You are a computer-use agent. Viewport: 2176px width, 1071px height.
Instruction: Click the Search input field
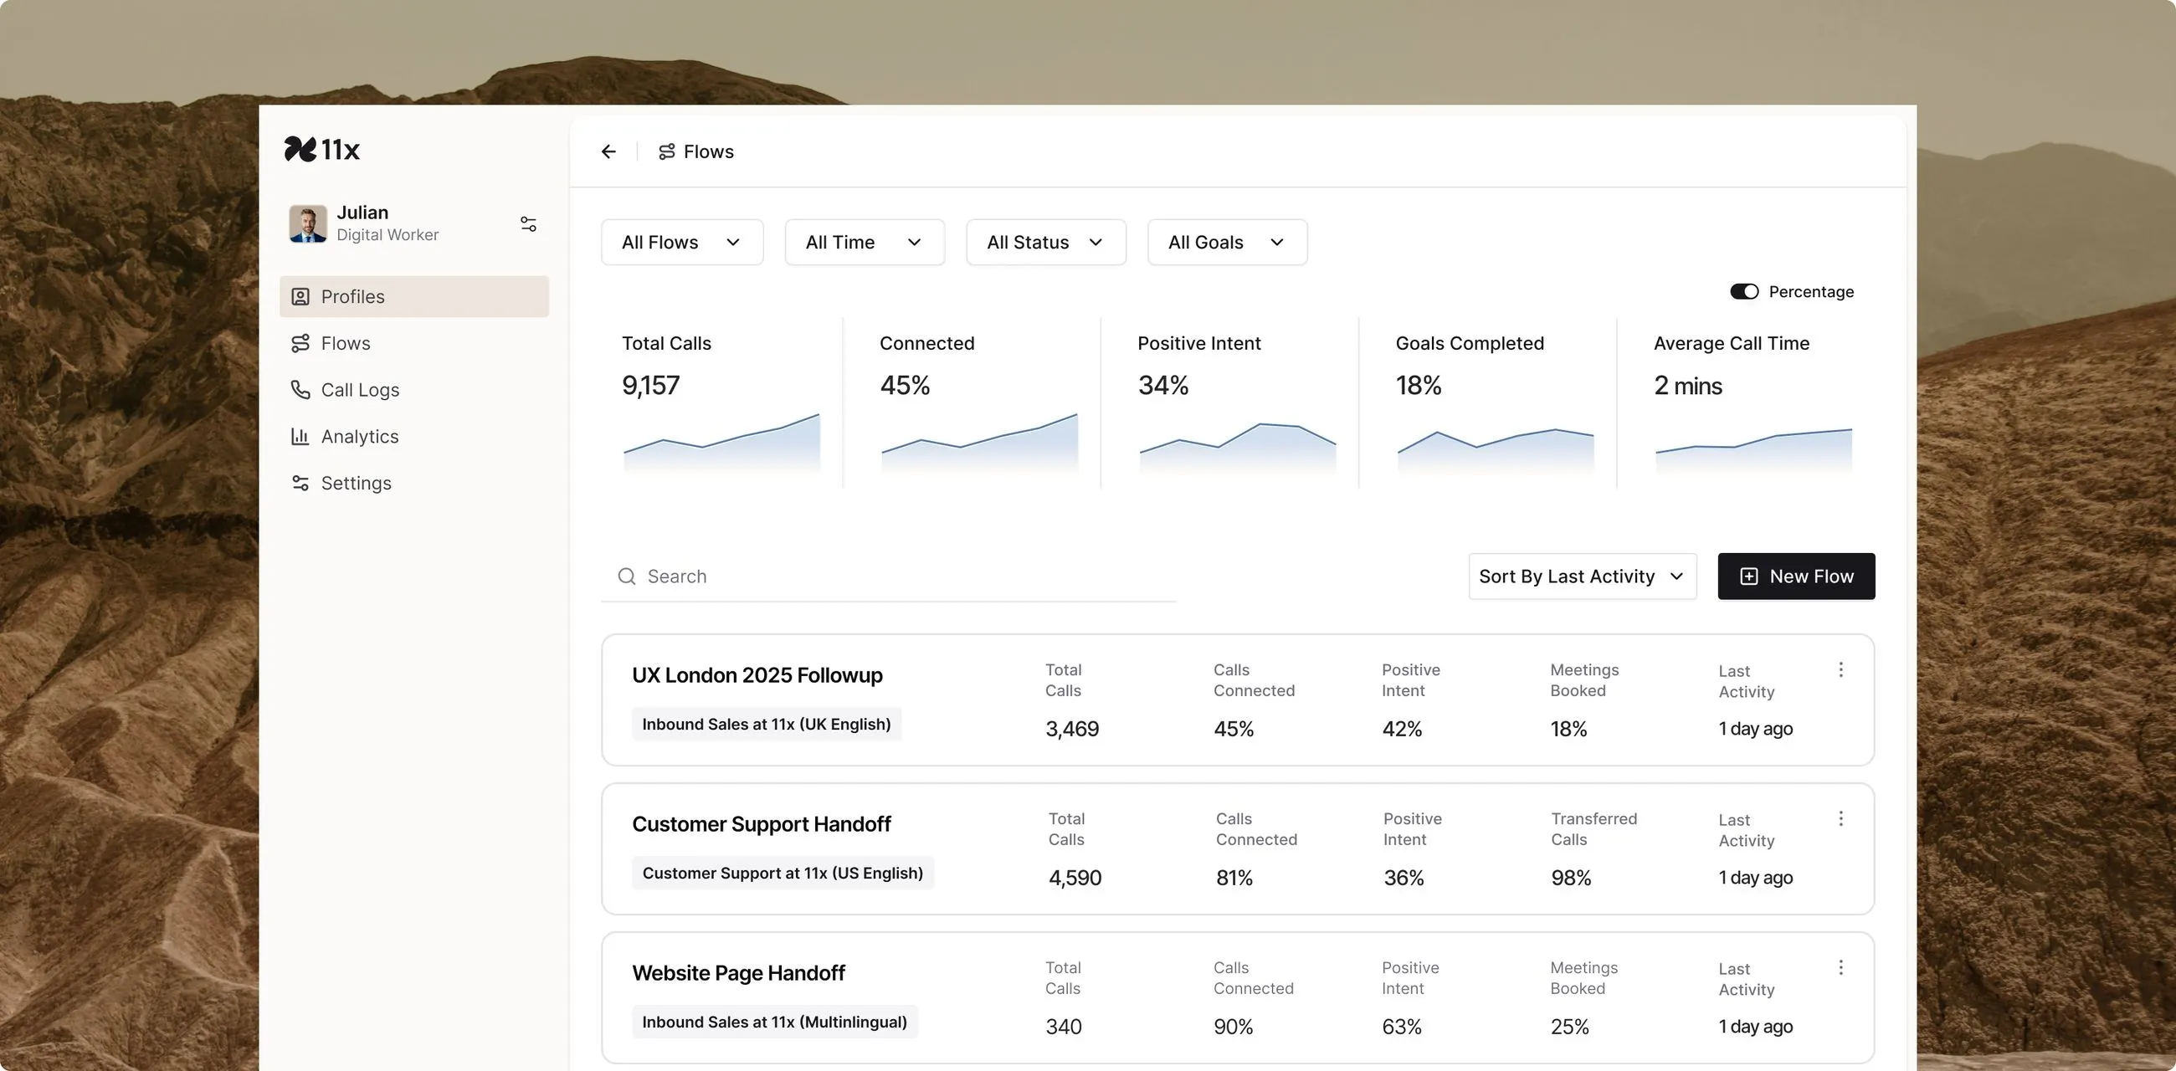(888, 576)
